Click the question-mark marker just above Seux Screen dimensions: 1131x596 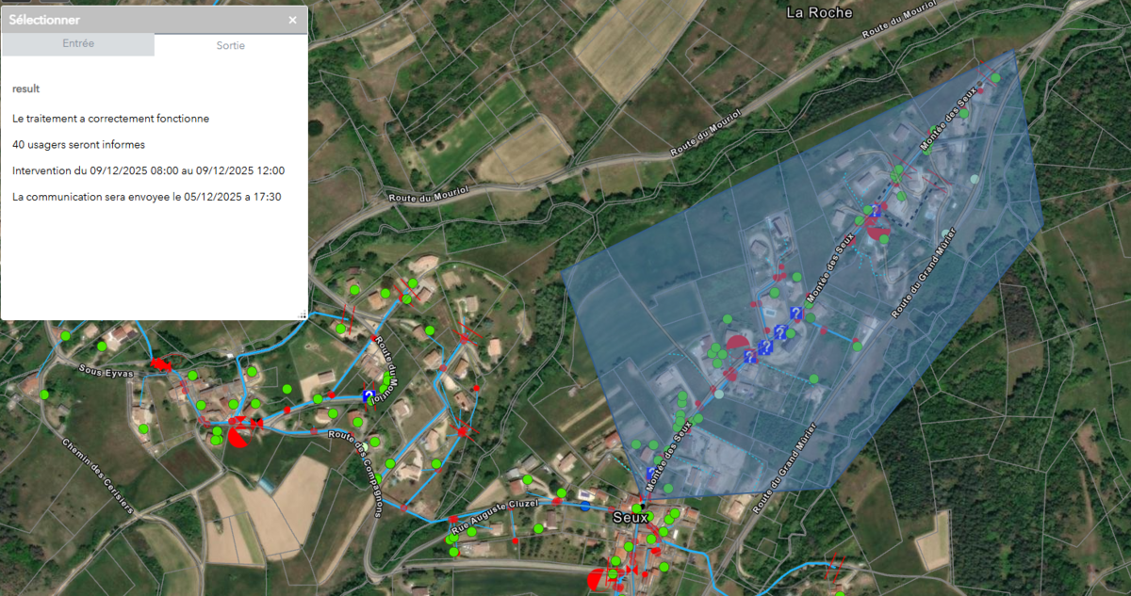point(651,473)
